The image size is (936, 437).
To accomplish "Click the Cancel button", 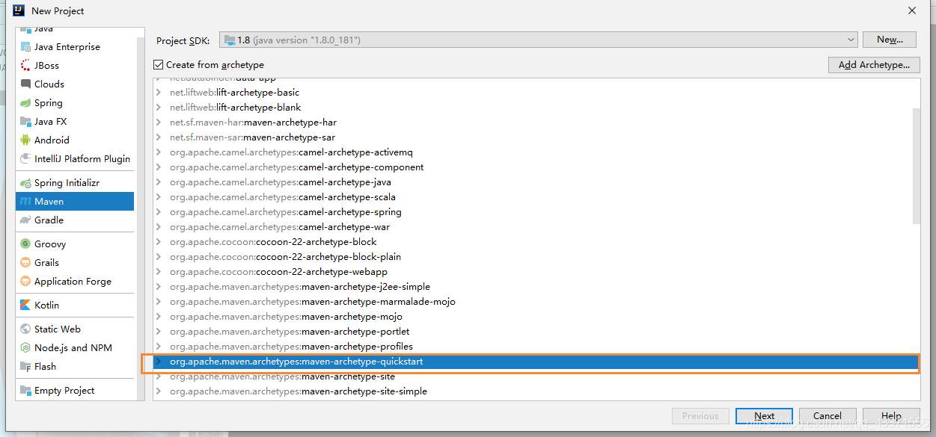I will click(x=827, y=416).
